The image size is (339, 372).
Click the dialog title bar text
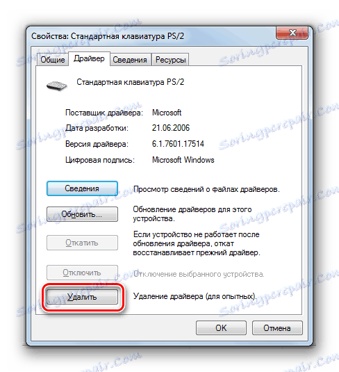point(108,36)
